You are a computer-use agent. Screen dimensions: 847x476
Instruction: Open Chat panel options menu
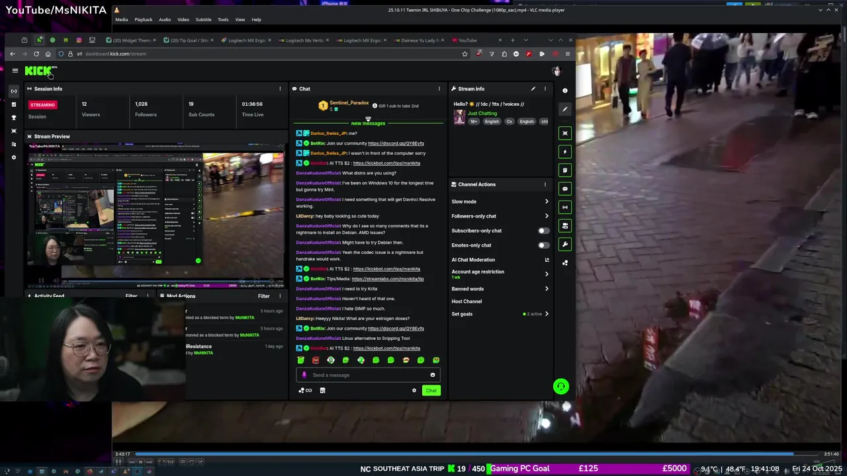(439, 89)
